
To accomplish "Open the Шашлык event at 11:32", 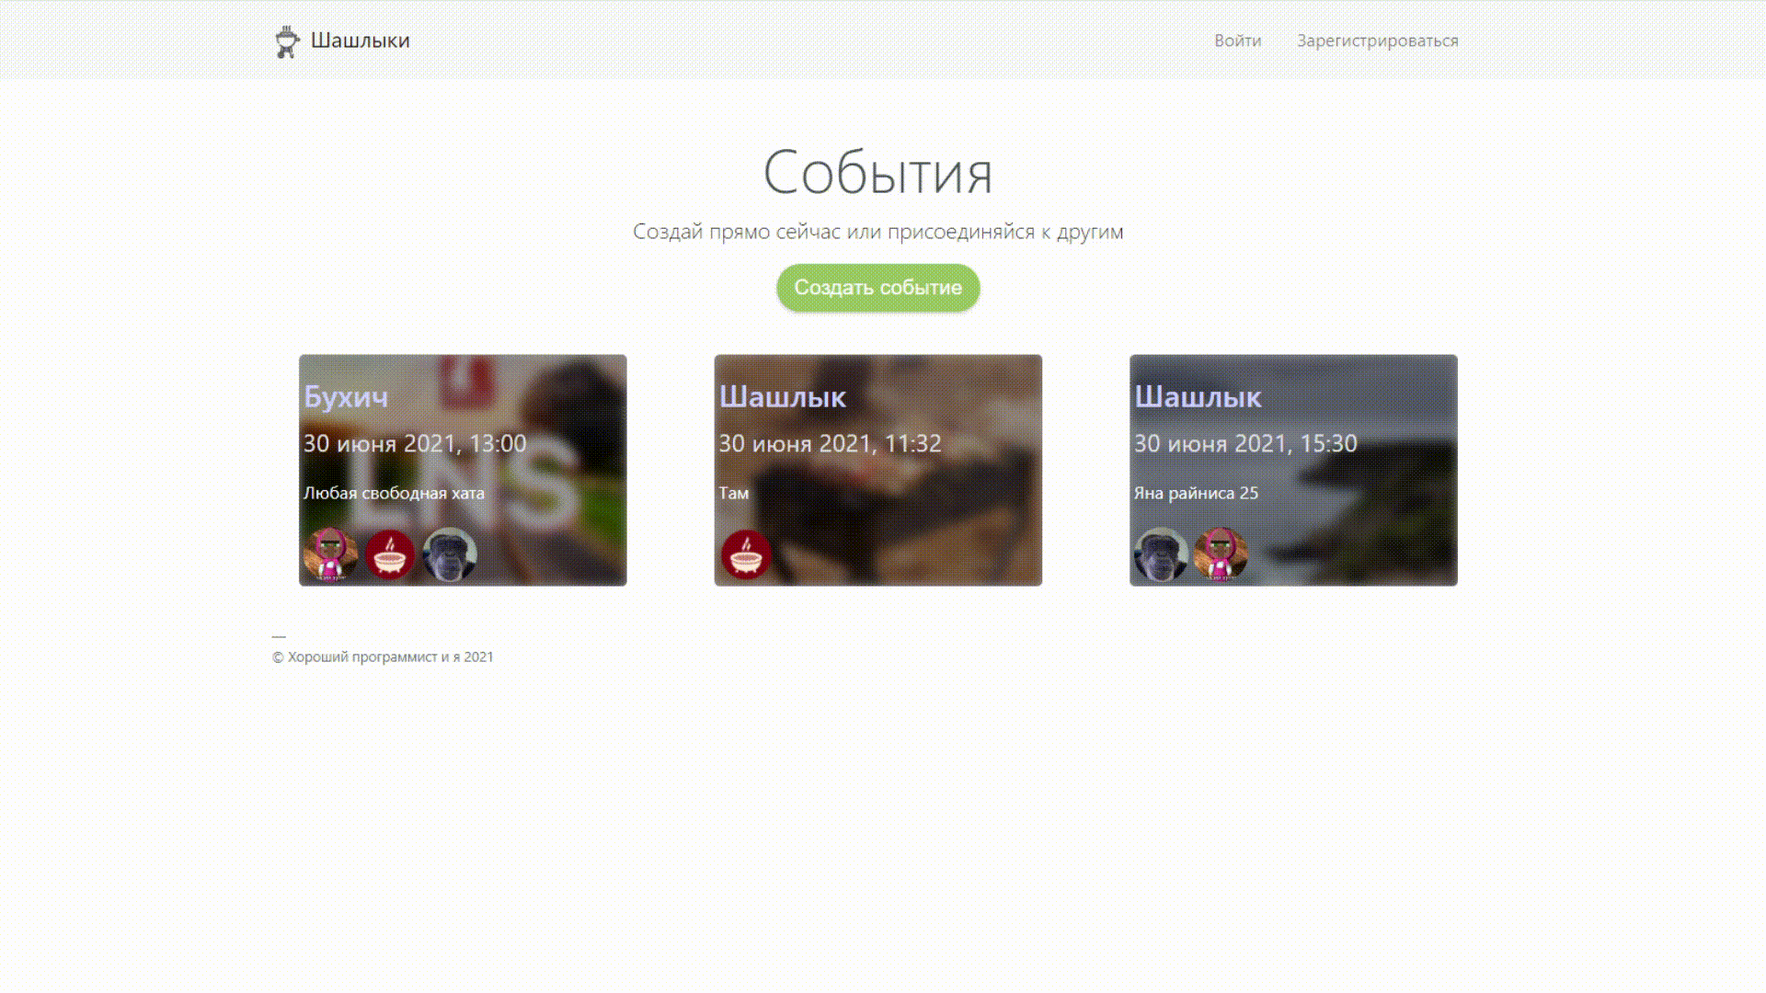I will (x=782, y=397).
